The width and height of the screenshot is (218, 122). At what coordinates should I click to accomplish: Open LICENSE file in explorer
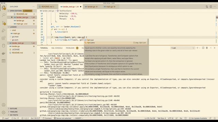22,49
